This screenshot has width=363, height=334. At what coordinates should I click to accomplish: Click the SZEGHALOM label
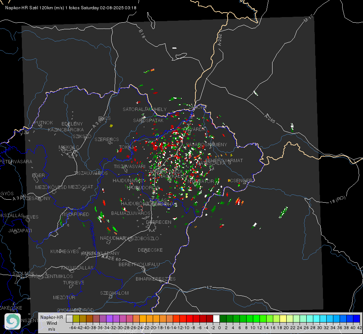point(114,293)
